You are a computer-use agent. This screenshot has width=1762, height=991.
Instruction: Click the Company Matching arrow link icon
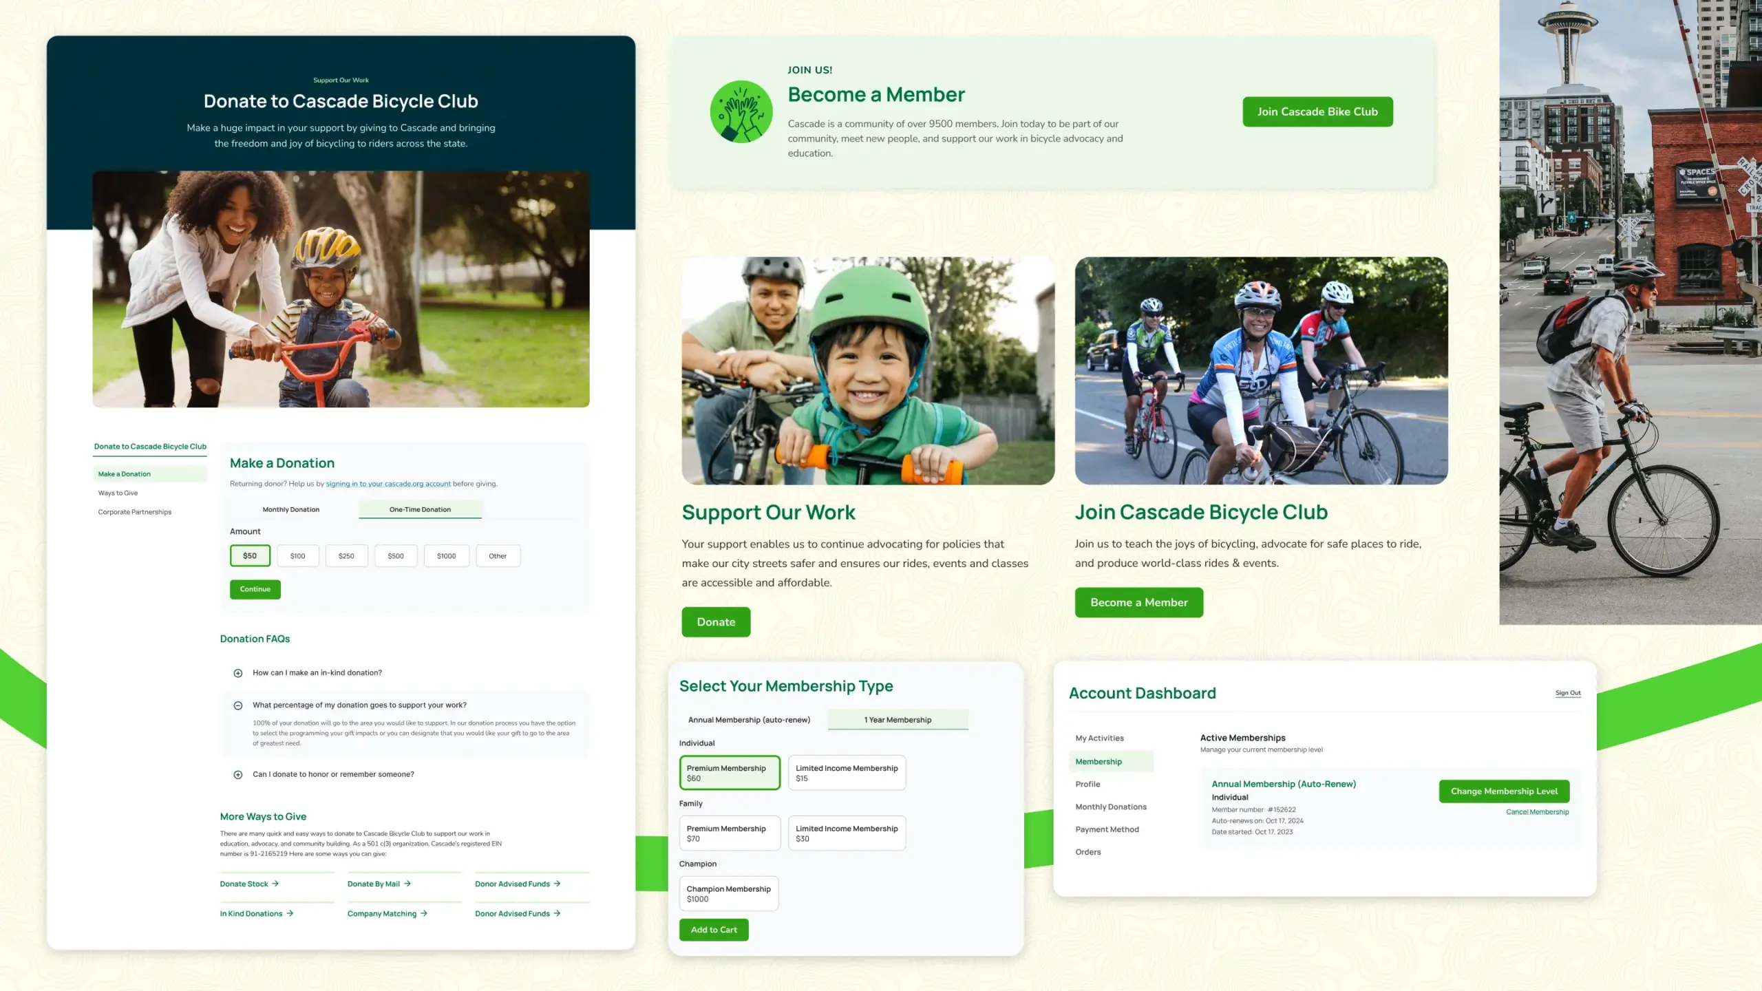[x=425, y=913]
